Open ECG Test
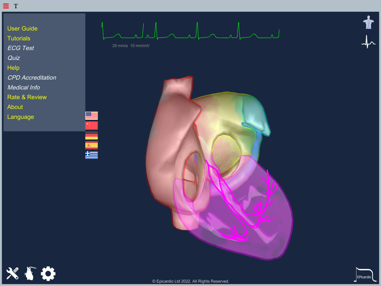381x286 pixels. coord(21,48)
